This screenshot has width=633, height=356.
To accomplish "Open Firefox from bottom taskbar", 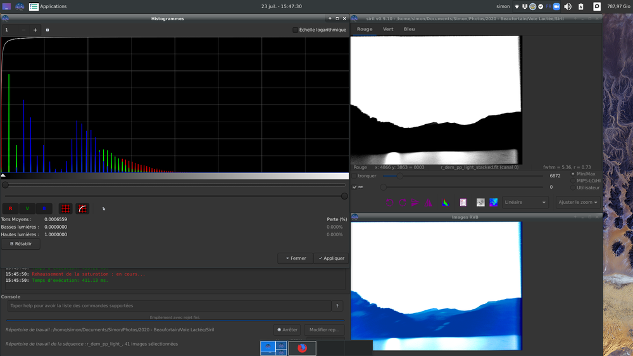I will tap(302, 348).
